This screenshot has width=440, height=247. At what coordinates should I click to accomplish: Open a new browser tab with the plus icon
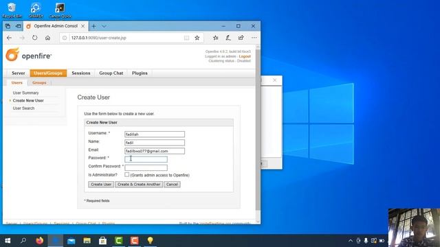[93, 26]
